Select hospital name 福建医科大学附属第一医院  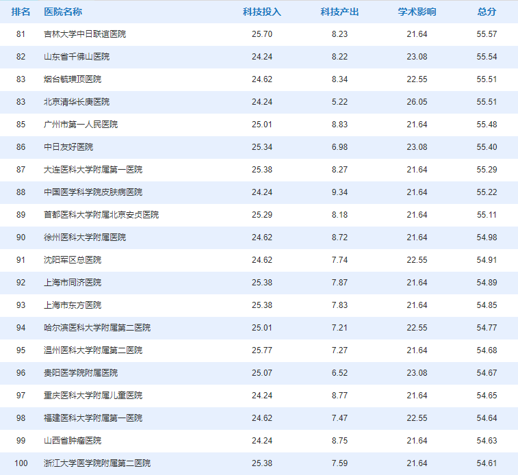pyautogui.click(x=93, y=418)
